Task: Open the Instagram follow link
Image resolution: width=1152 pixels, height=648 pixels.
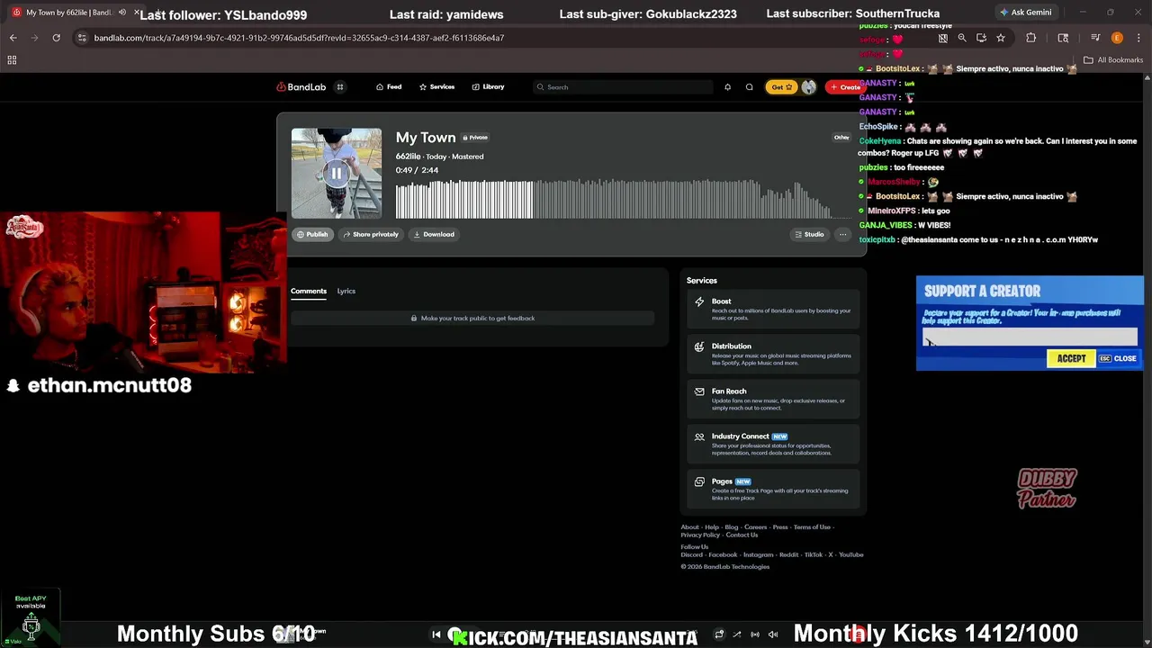Action: tap(758, 555)
